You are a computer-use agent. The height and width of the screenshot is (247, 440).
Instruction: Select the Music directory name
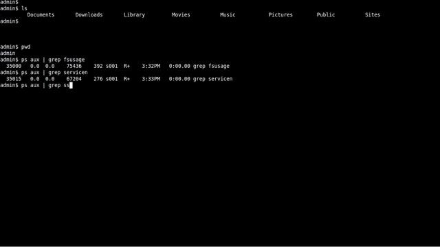[x=228, y=15]
